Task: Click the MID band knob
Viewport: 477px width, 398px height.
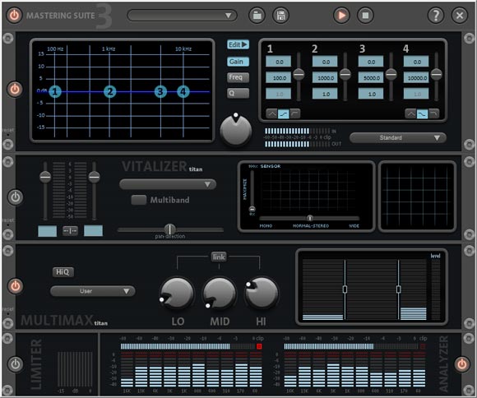Action: [x=220, y=293]
